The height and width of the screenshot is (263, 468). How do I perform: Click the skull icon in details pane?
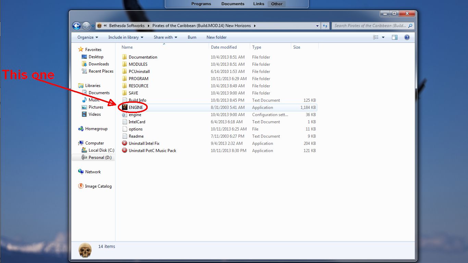coord(85,250)
